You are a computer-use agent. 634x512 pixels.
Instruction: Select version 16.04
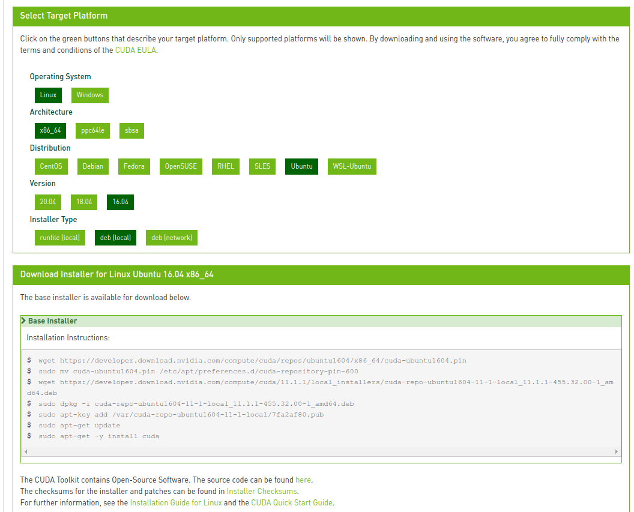tap(121, 202)
